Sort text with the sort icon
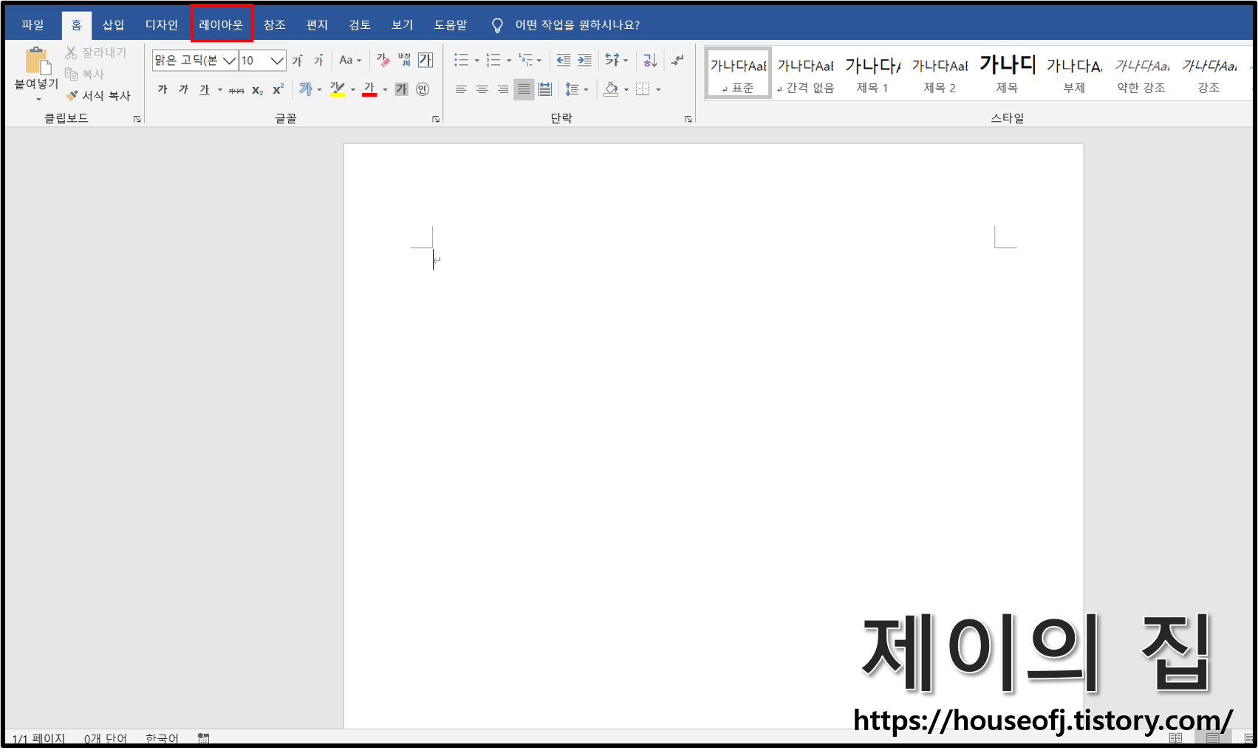The width and height of the screenshot is (1258, 753). click(x=650, y=61)
